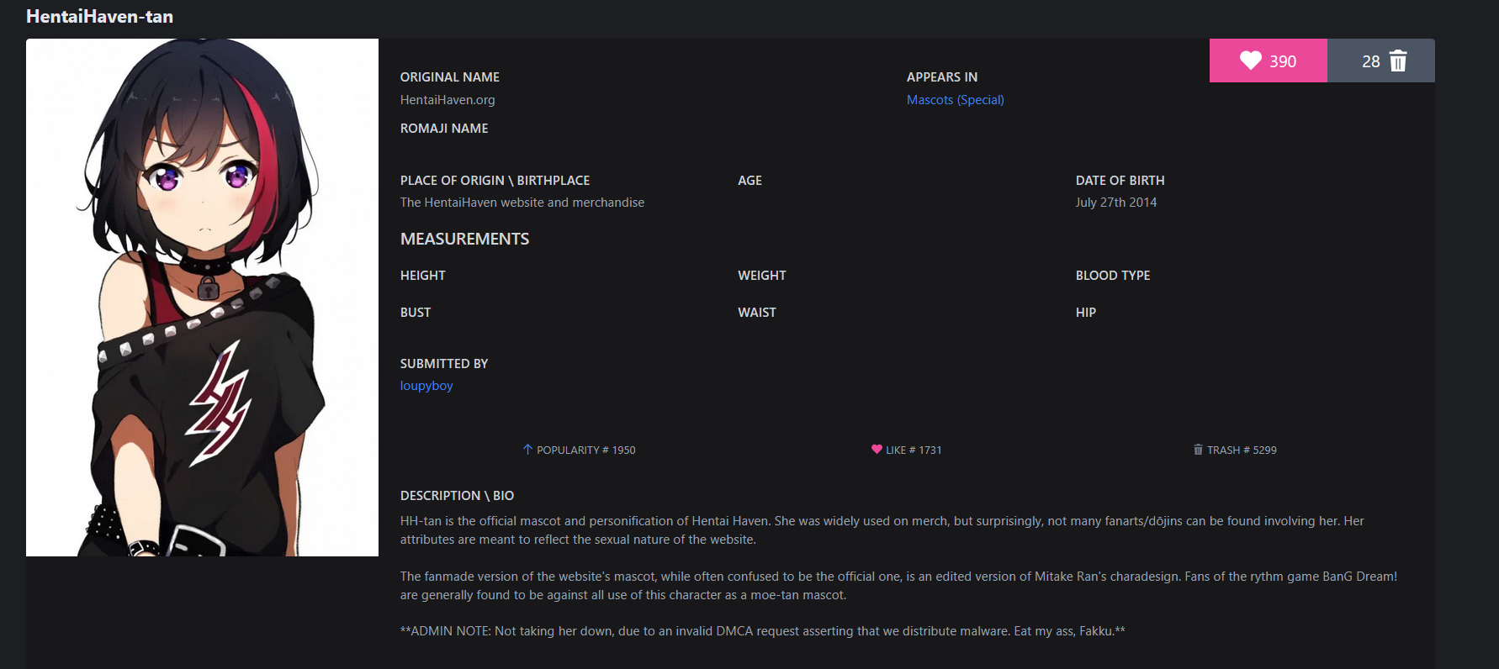Click the ADMIN NOTE paragraph

coord(763,631)
